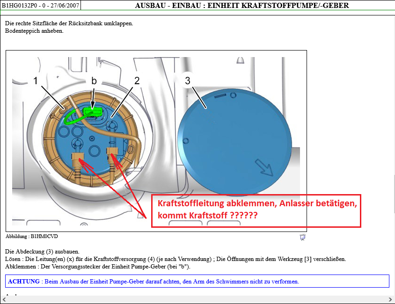Click the horizontal scrollbar track
395x304 pixels.
tap(197, 299)
